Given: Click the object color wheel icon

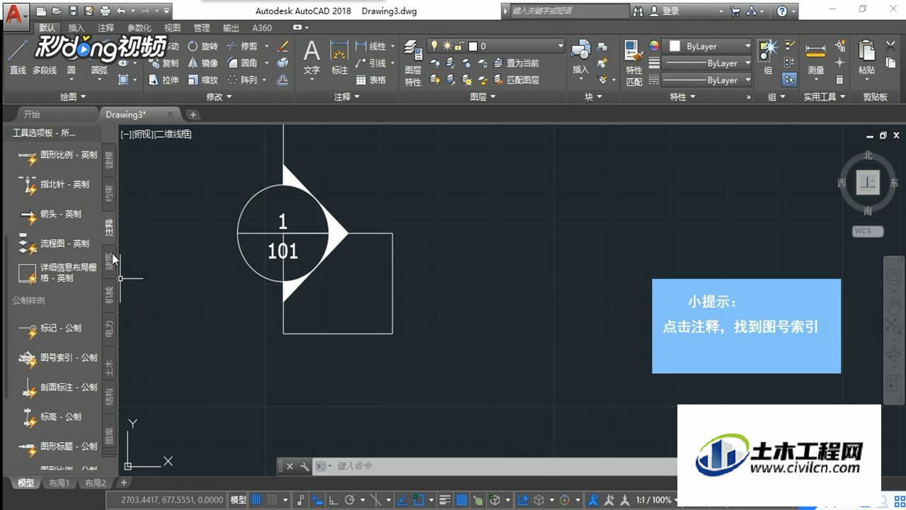Looking at the screenshot, I should (654, 46).
